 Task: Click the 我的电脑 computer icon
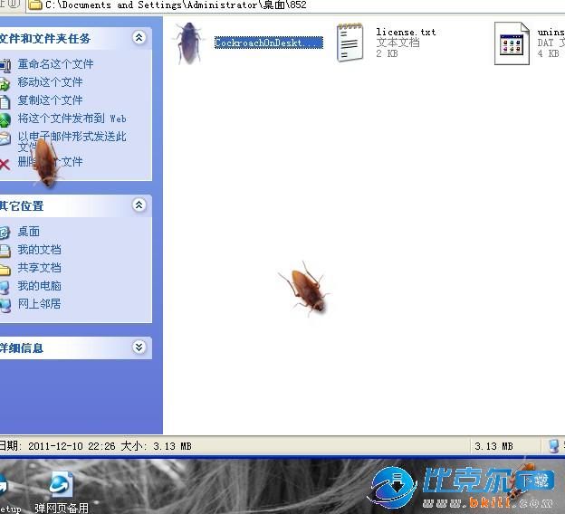pos(5,287)
